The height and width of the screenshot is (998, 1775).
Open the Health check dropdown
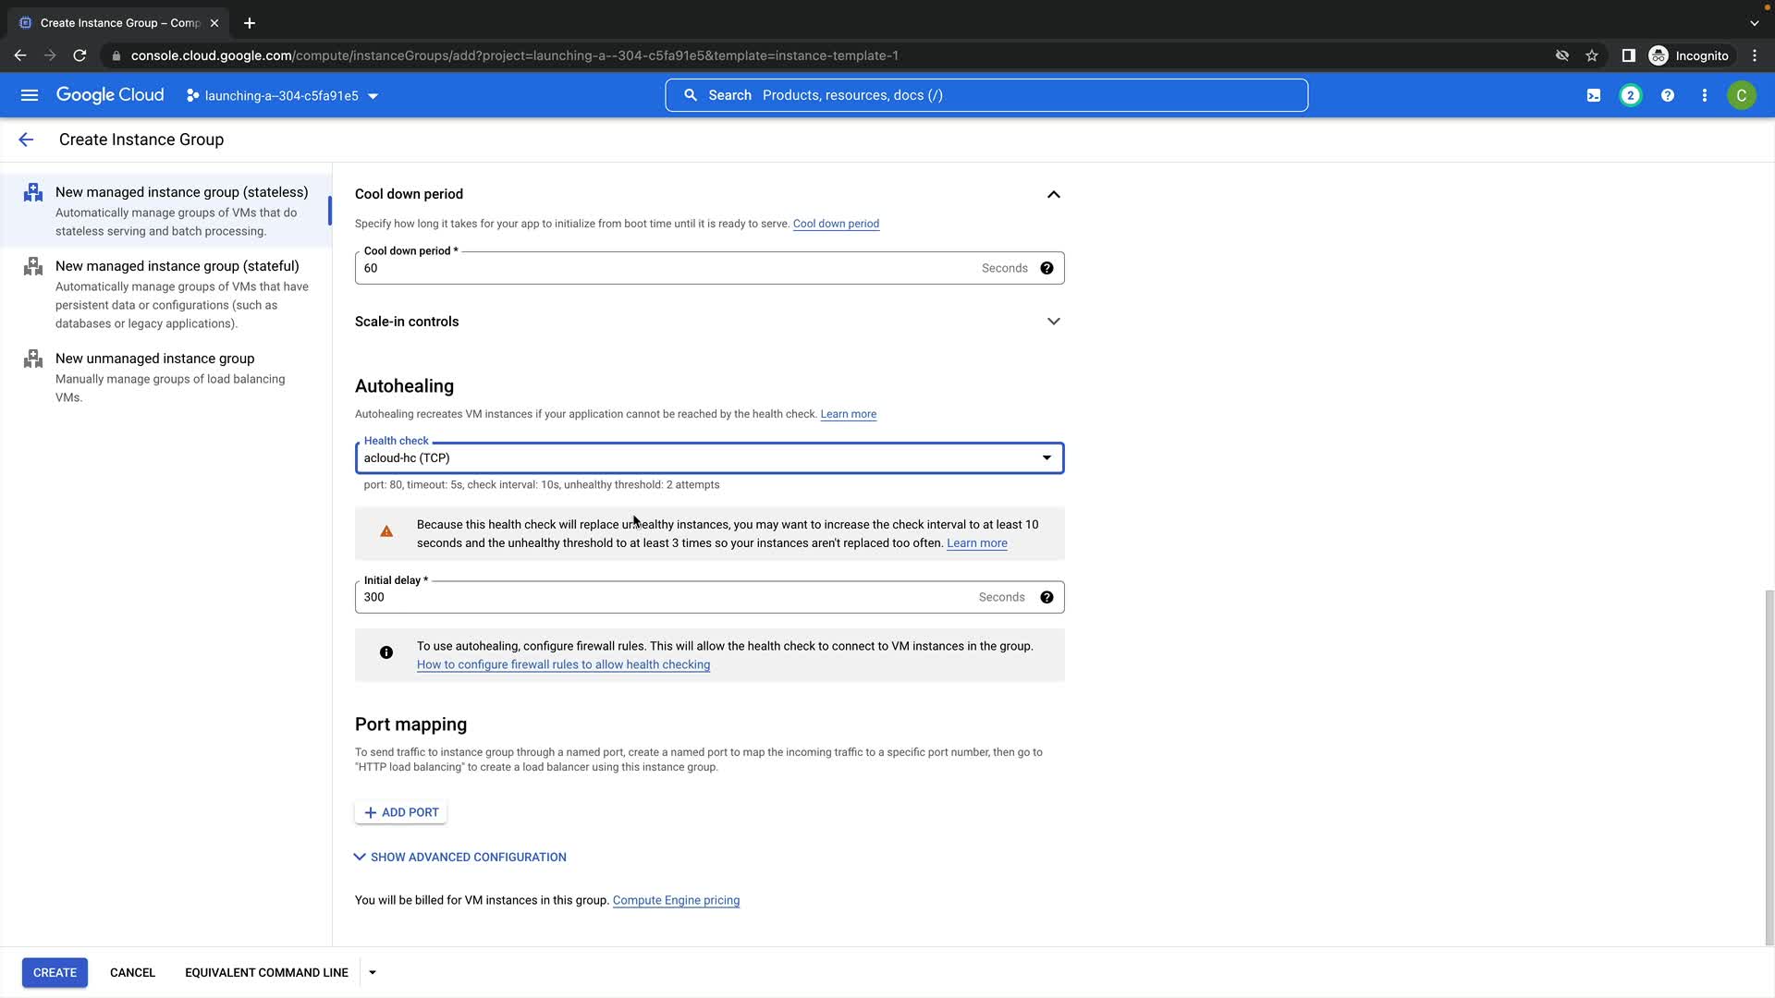[709, 458]
